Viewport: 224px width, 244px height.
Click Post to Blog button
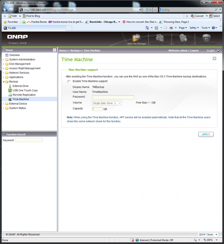[x=31, y=16]
